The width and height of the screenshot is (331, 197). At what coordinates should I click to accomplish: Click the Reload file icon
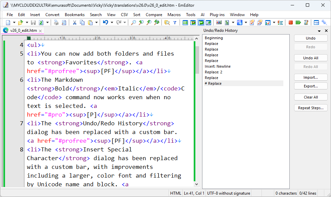41,22
